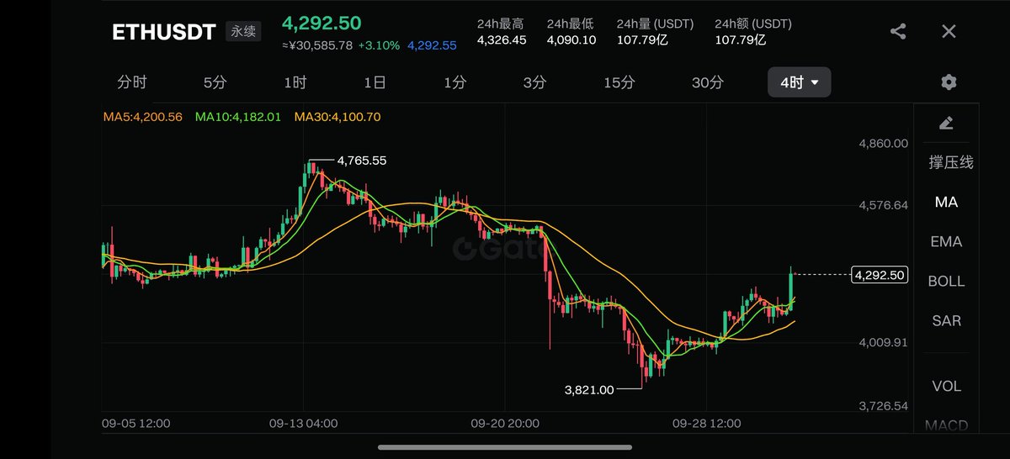Toggle the MACD sub-indicator
The image size is (1010, 459).
(946, 425)
